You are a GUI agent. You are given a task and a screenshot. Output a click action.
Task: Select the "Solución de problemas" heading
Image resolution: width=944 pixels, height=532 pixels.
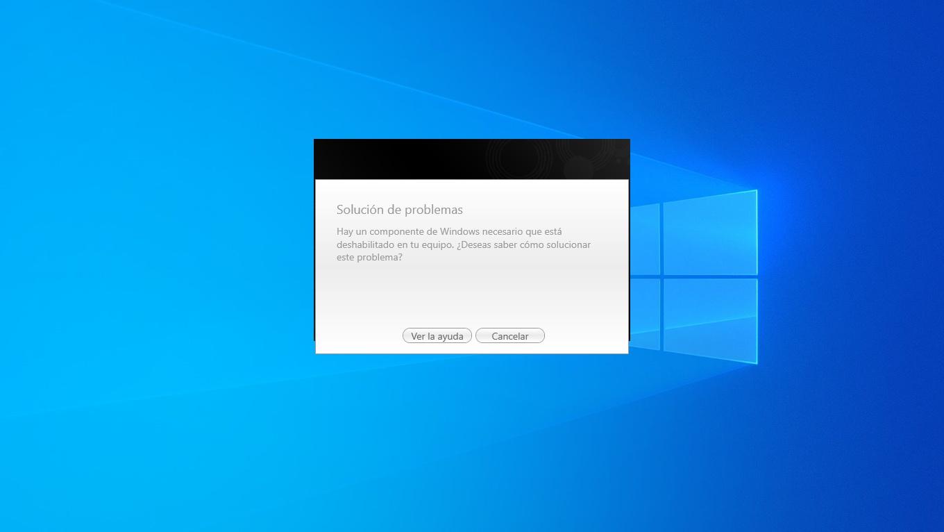[x=400, y=209]
